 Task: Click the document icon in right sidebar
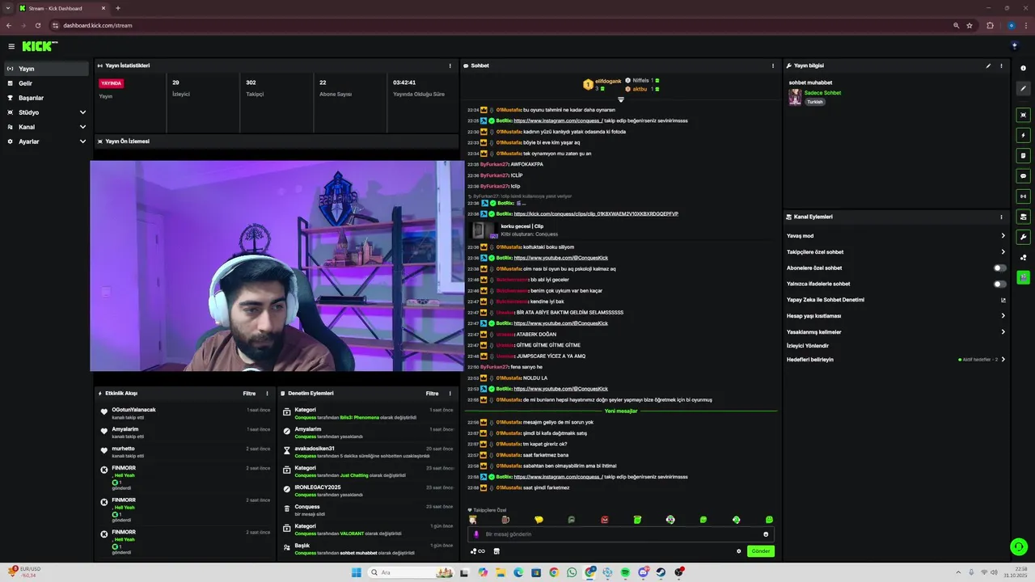coord(1024,155)
